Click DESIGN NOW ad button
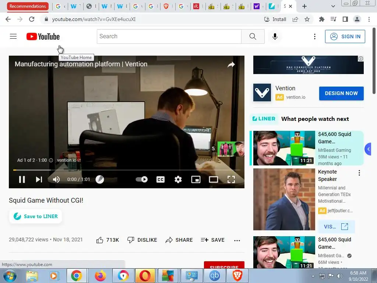The height and width of the screenshot is (283, 377). click(x=341, y=93)
